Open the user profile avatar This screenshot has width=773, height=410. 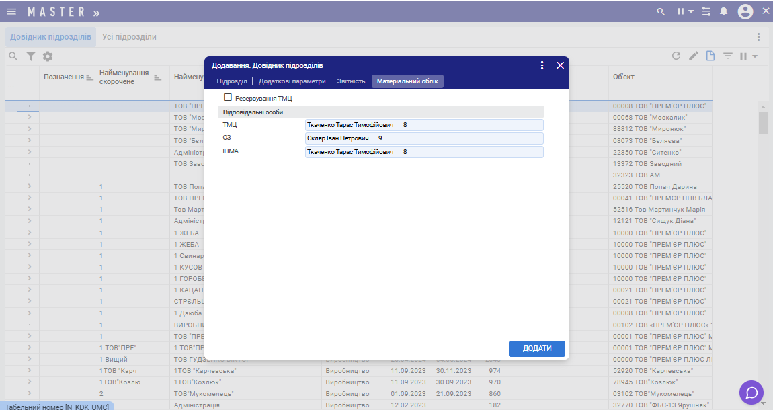tap(745, 11)
